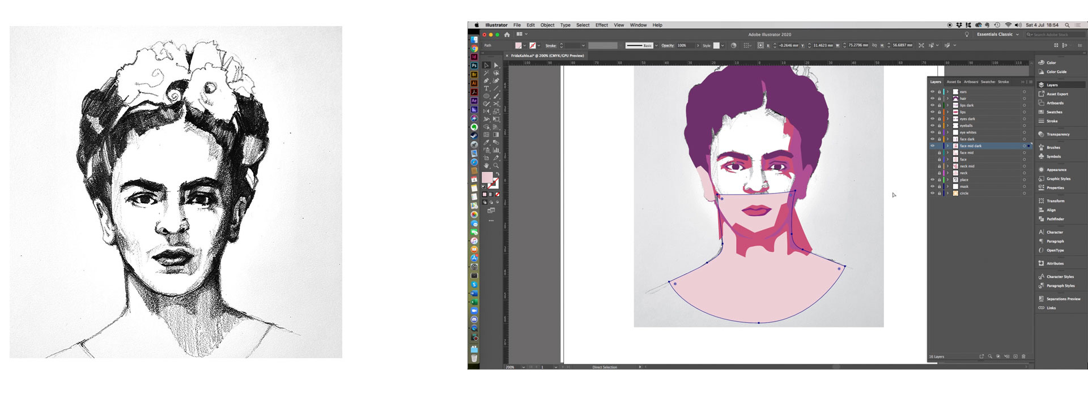Expand the ears layer
This screenshot has height=395, width=1088.
pyautogui.click(x=947, y=92)
